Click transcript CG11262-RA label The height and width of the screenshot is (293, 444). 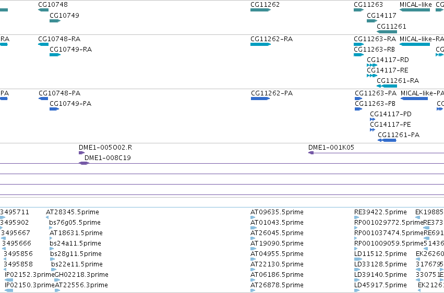click(271, 39)
